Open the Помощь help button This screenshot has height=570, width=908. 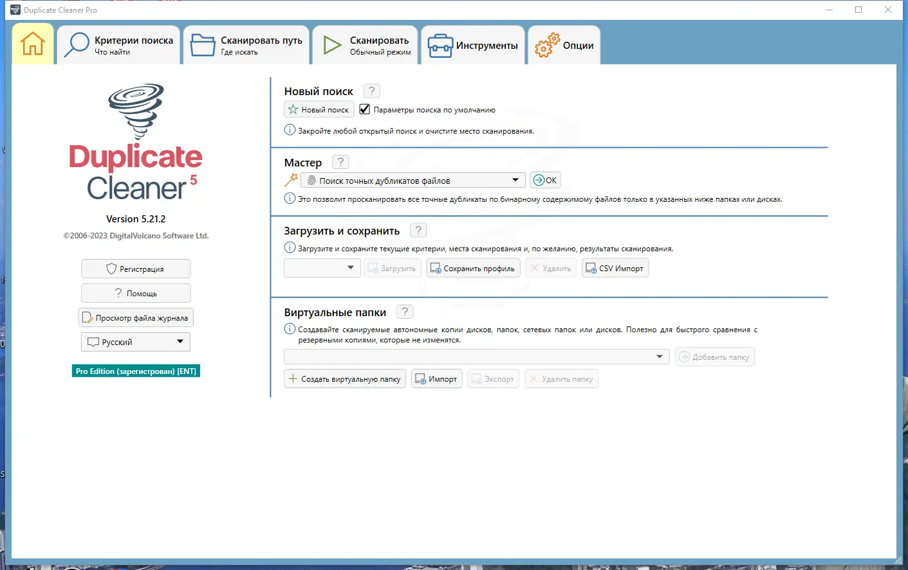tap(136, 293)
